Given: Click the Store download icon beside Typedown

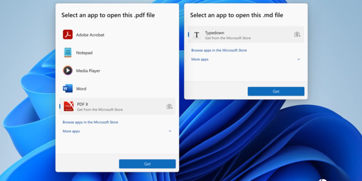Looking at the screenshot, I should click(x=297, y=34).
